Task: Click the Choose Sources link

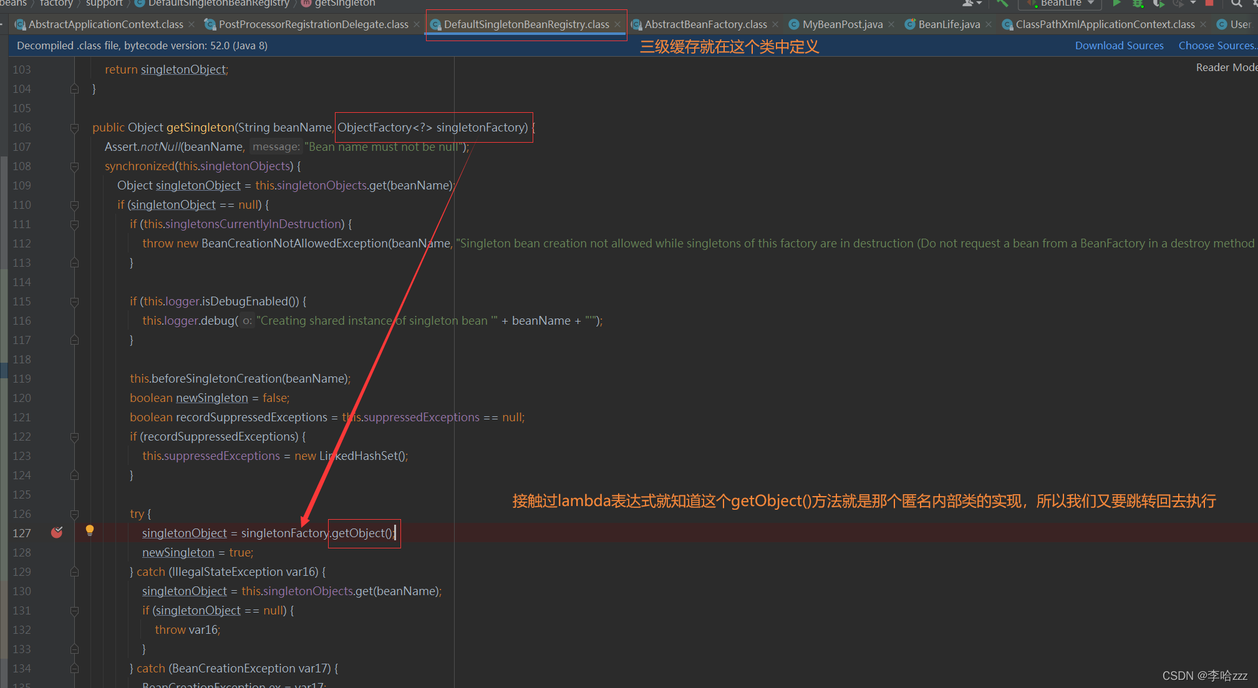Action: [1216, 45]
